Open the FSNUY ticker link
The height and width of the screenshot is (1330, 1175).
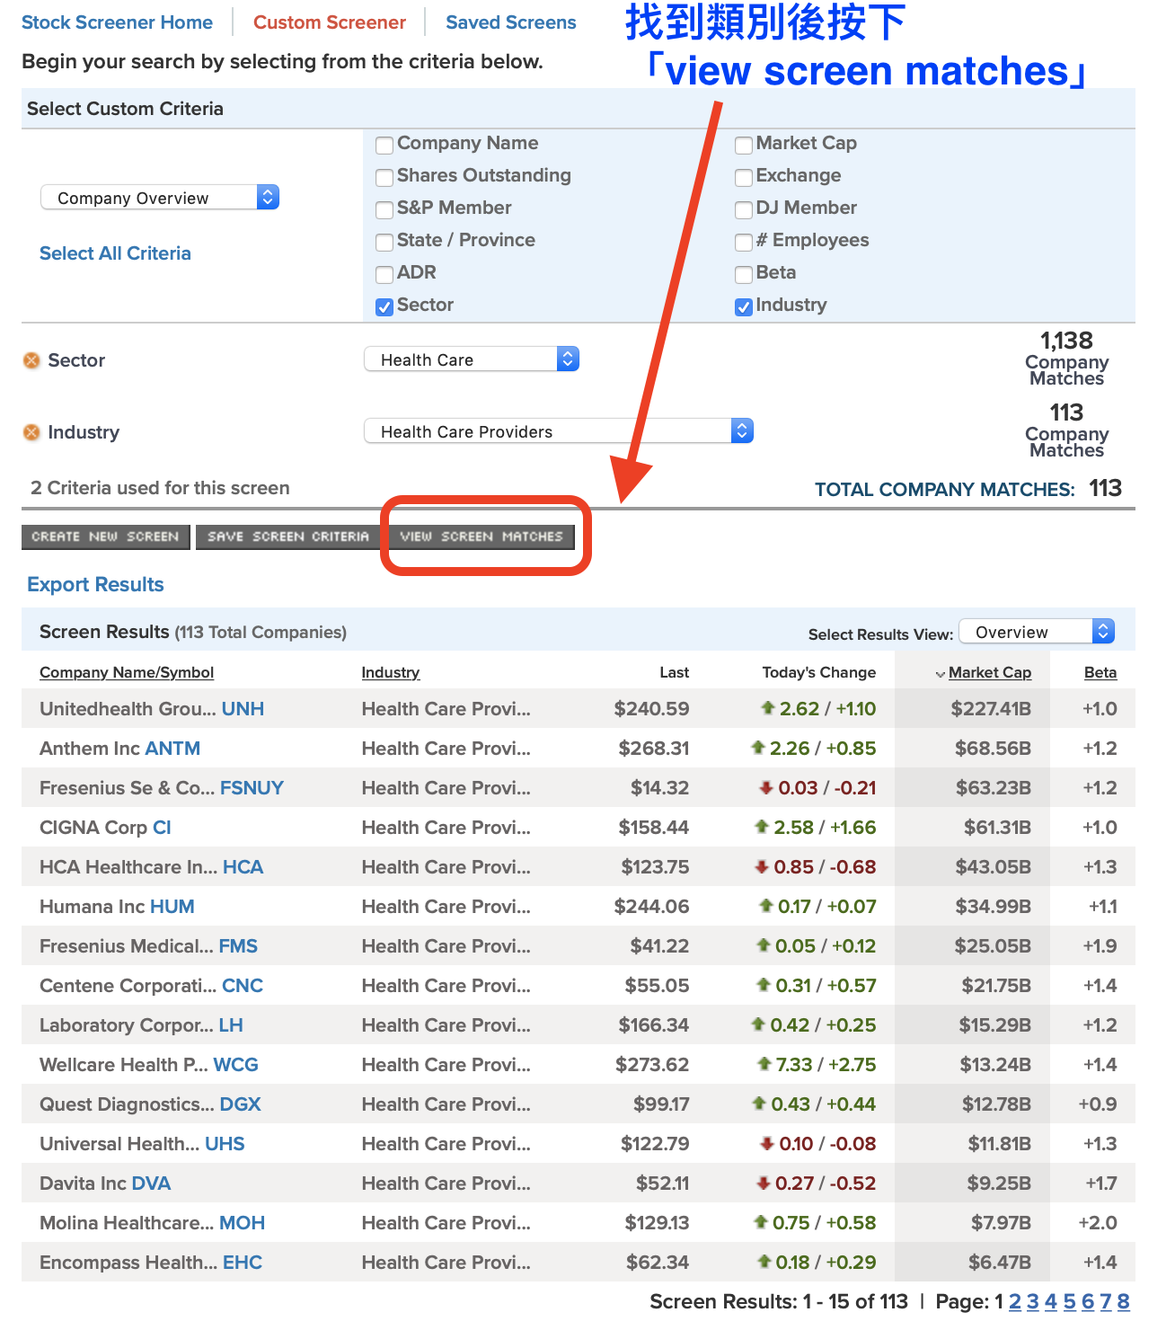click(x=252, y=788)
